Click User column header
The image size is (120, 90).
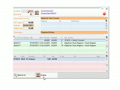(x=53, y=56)
